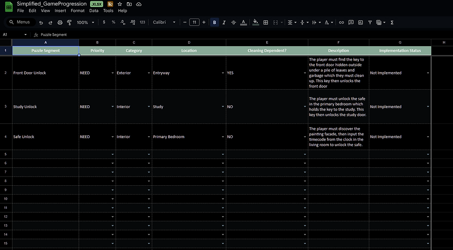The height and width of the screenshot is (250, 453).
Task: Click the orange disabled-feature badge icon
Action: [x=110, y=4]
